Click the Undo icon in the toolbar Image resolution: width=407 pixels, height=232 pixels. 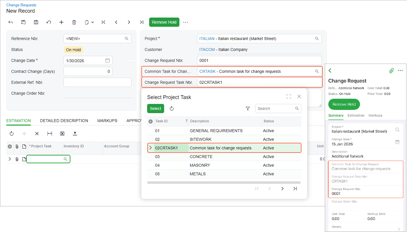49,22
